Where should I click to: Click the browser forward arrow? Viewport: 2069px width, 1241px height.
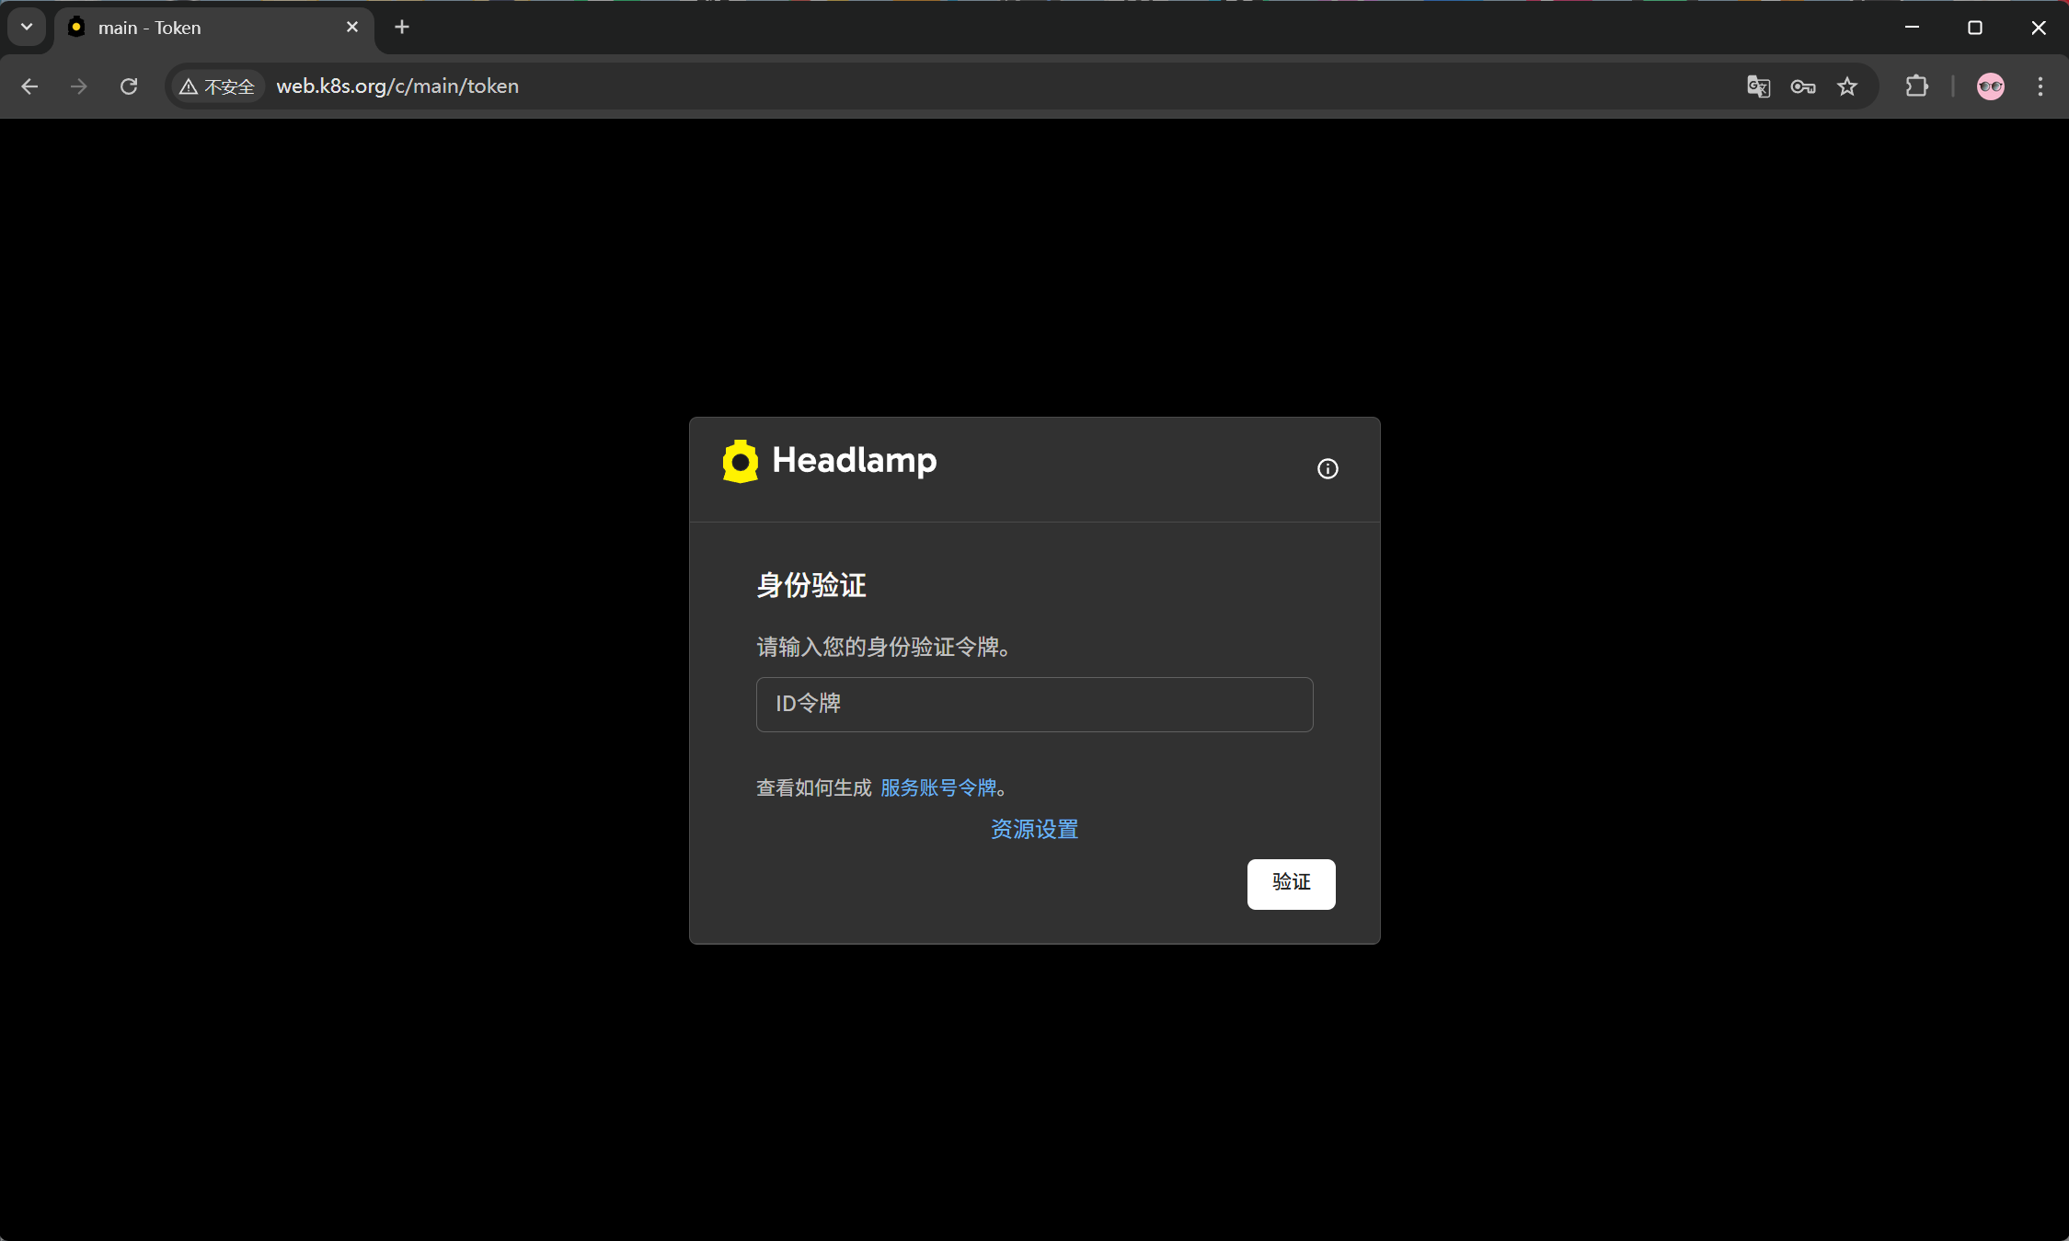tap(79, 86)
